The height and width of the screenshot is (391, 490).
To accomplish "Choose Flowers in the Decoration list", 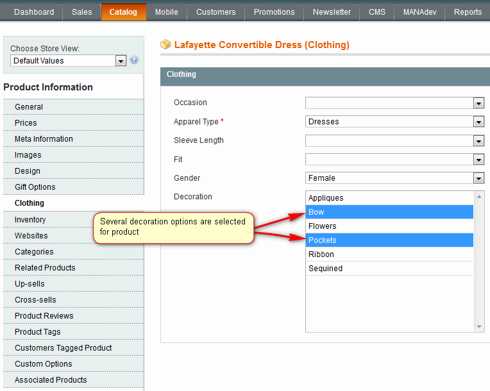I will pos(389,226).
